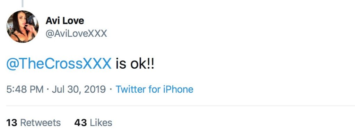View the 43 Likes list
The width and height of the screenshot is (355, 135).
93,123
